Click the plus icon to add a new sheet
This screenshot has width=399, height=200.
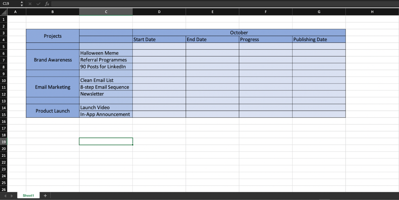[x=45, y=195]
